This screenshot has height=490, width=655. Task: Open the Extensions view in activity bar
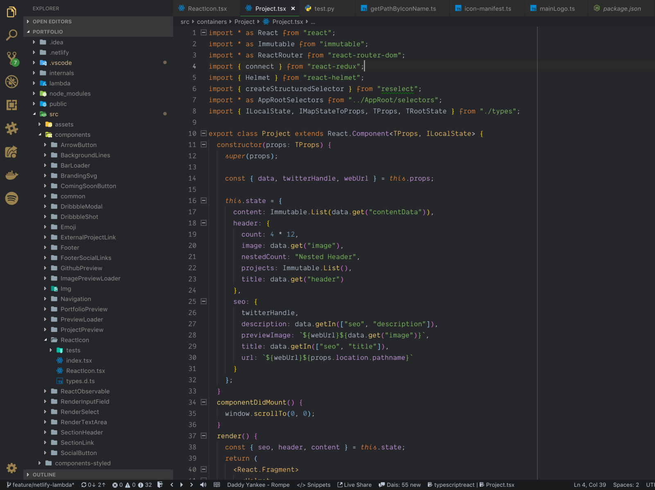[11, 105]
